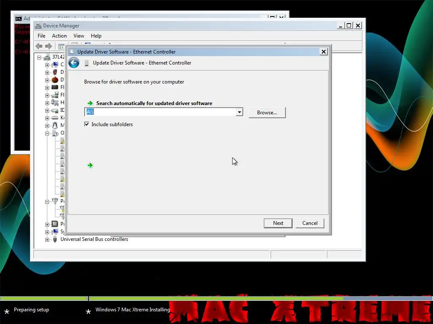
Task: Select the ID row IDE controller icon
Action: (x=55, y=110)
